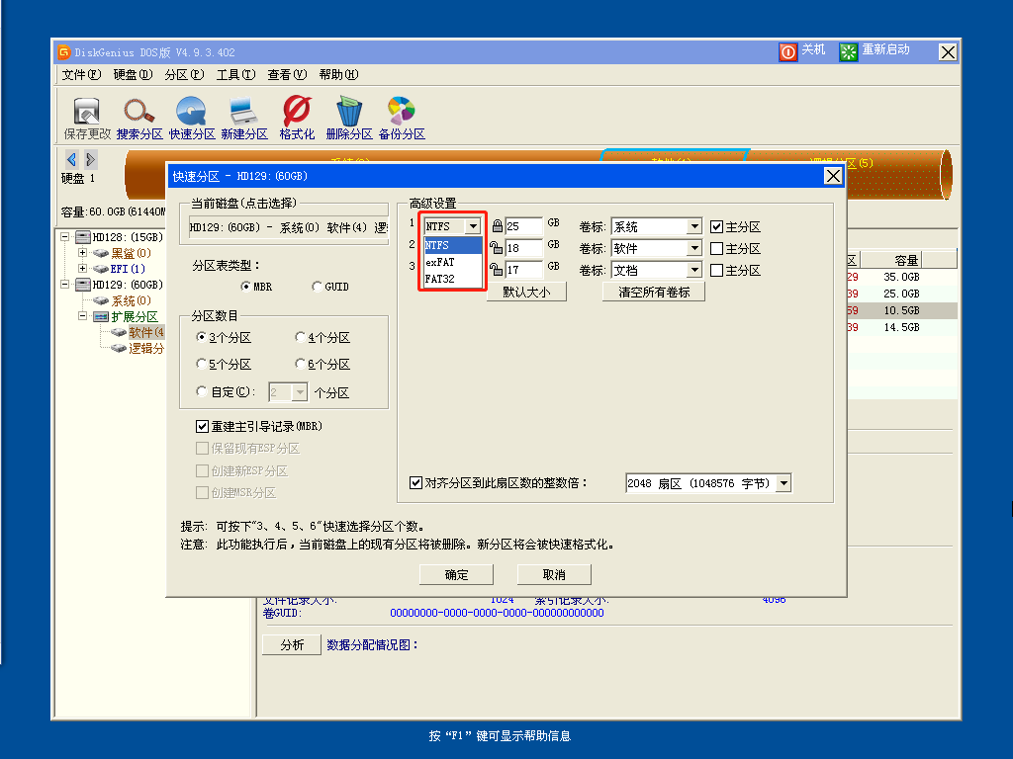
Task: Toggle the align partitions to sector checkbox
Action: coord(416,482)
